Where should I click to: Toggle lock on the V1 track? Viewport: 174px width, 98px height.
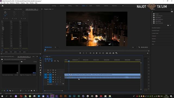(x=48, y=75)
